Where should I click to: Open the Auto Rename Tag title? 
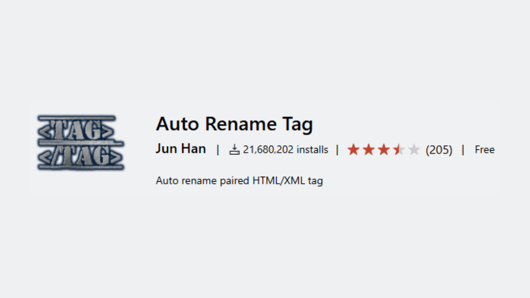(x=234, y=124)
